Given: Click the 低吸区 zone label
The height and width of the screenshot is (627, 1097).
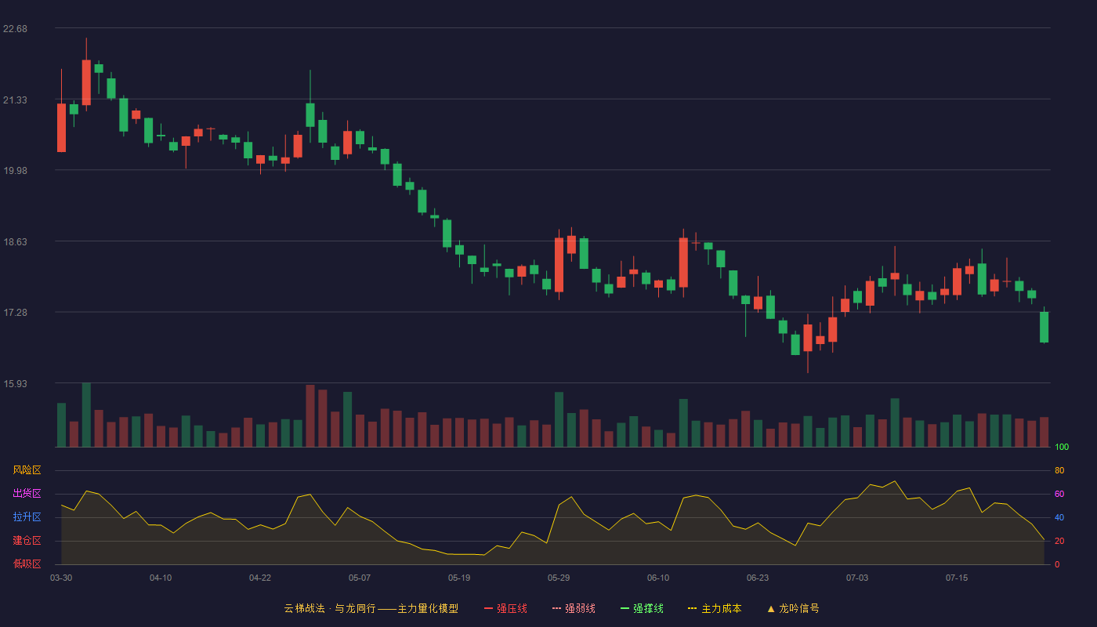Looking at the screenshot, I should 27,564.
